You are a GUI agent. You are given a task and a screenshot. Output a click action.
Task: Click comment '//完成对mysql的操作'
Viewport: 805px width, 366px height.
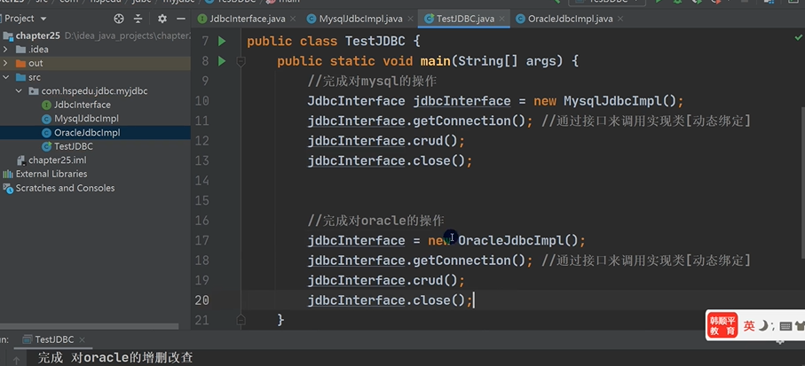pyautogui.click(x=372, y=81)
